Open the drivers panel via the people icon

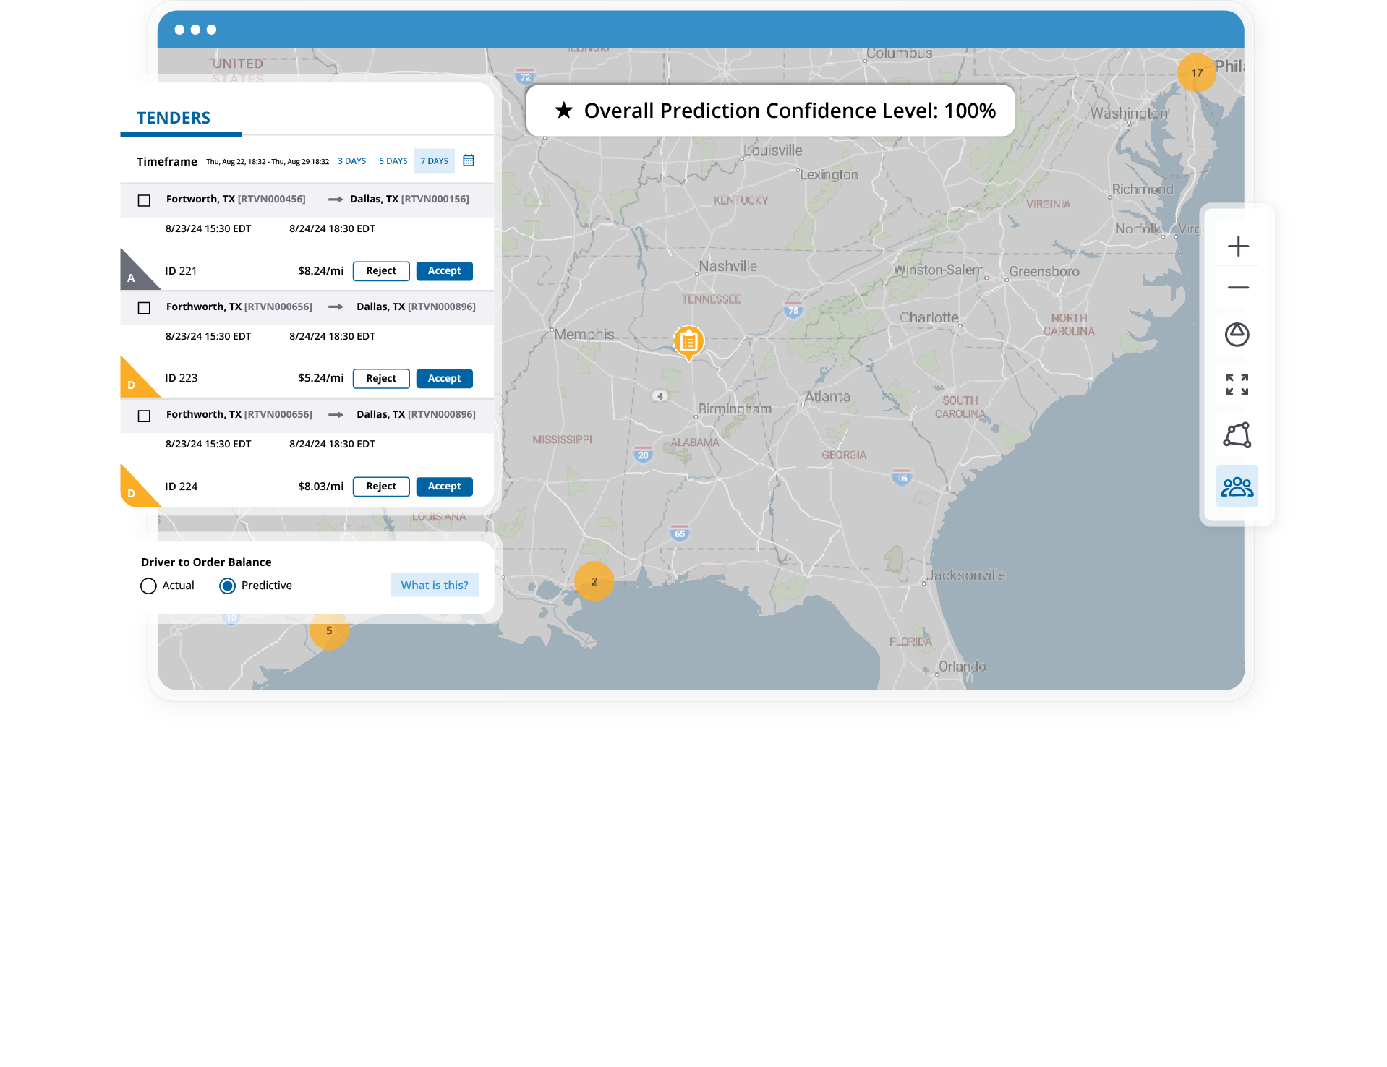point(1237,487)
